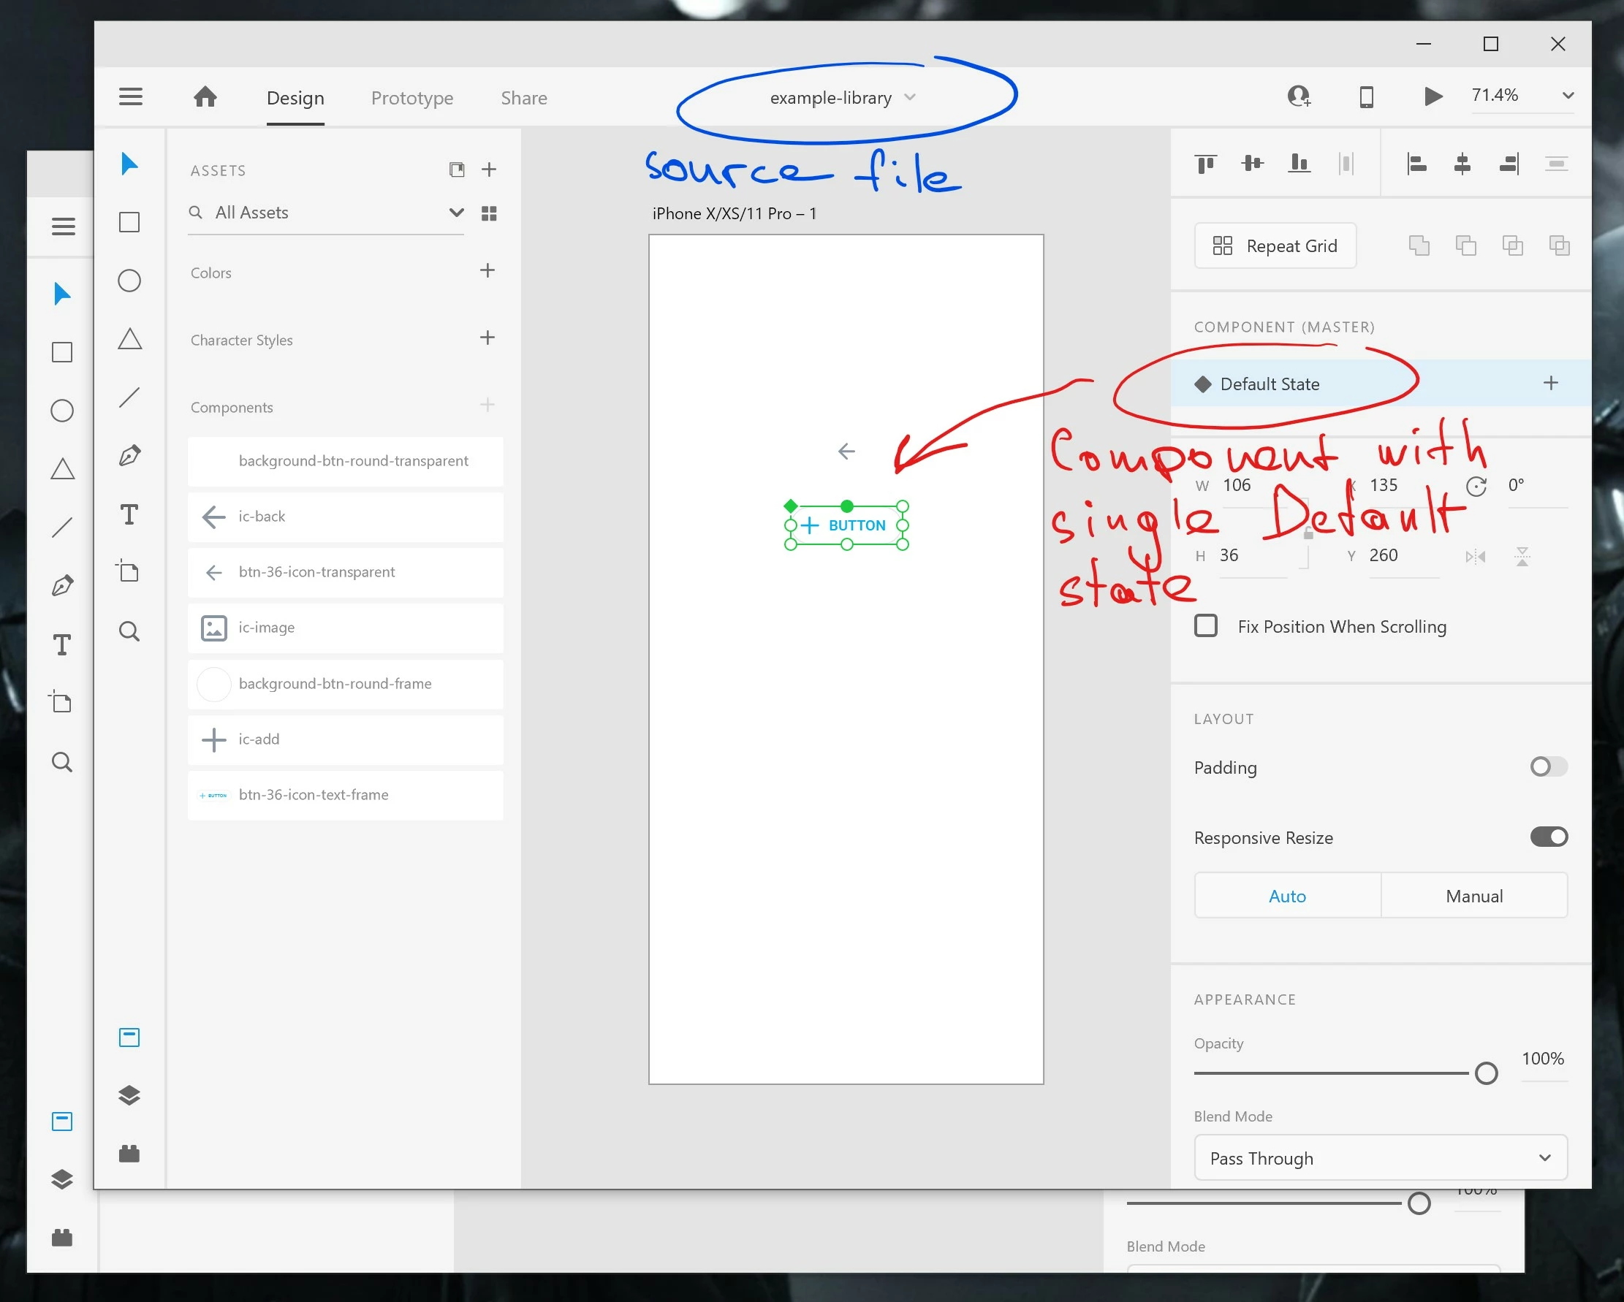Select Manual responsive resize option

(1473, 895)
